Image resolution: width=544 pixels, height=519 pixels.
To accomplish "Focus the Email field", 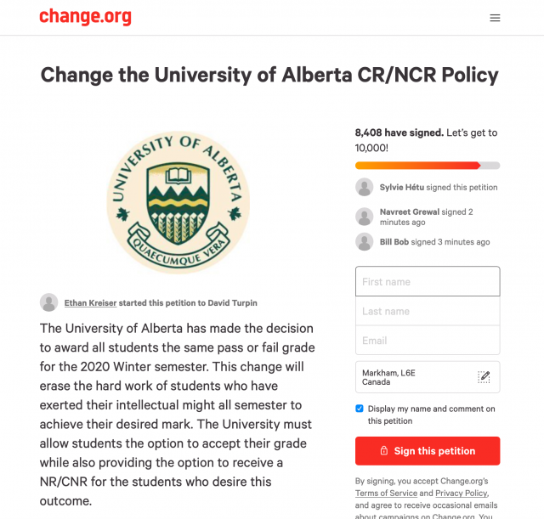I will [x=428, y=340].
